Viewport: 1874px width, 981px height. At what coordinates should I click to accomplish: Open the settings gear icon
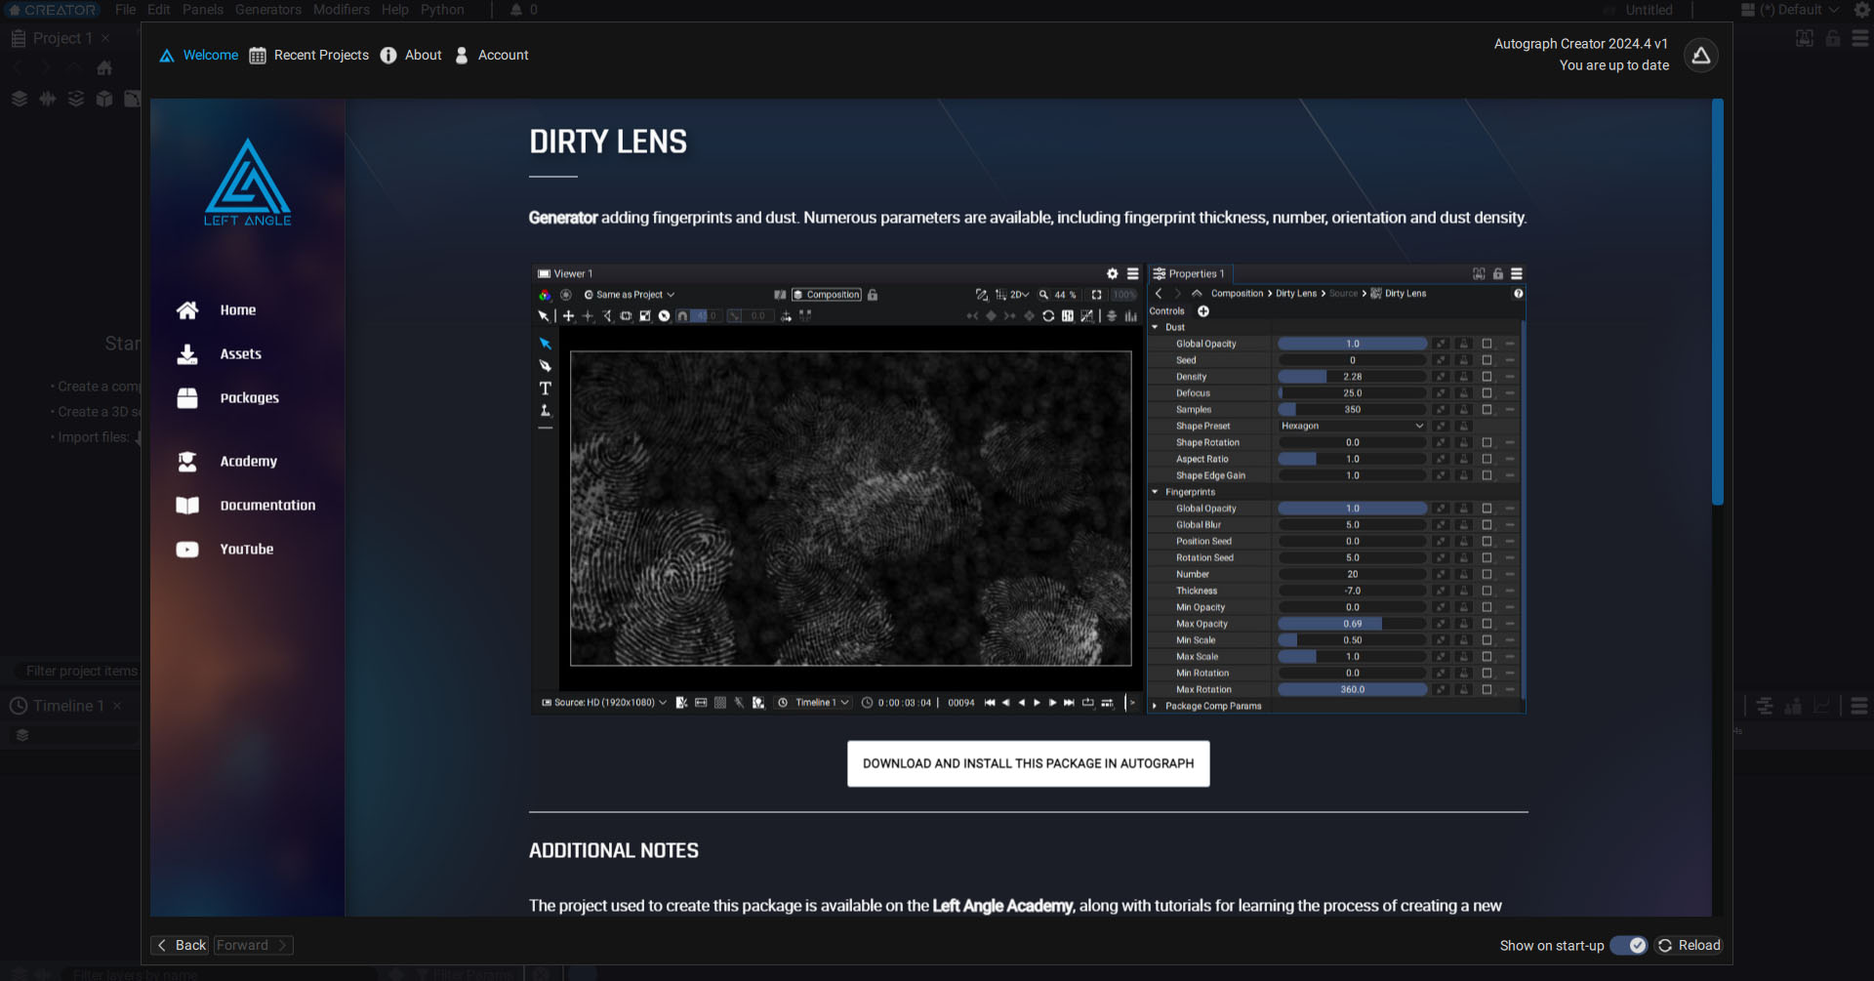click(1861, 10)
